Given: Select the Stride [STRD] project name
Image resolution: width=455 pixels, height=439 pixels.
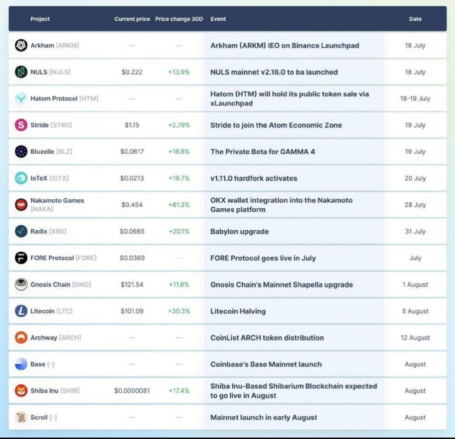Looking at the screenshot, I should (x=51, y=125).
